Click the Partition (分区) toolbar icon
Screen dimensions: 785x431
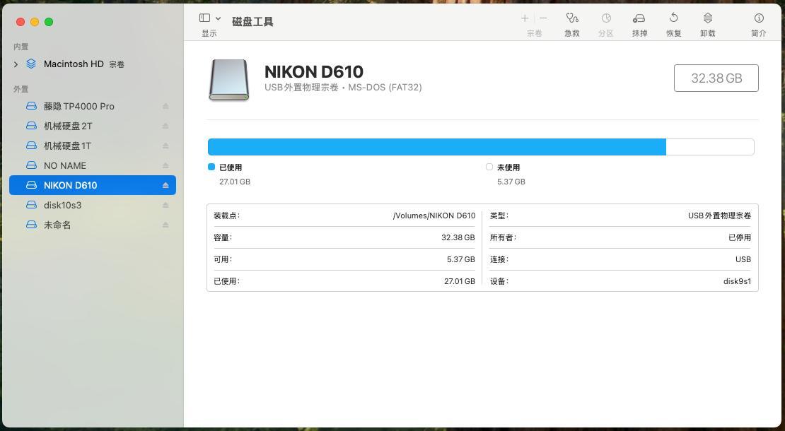click(606, 18)
